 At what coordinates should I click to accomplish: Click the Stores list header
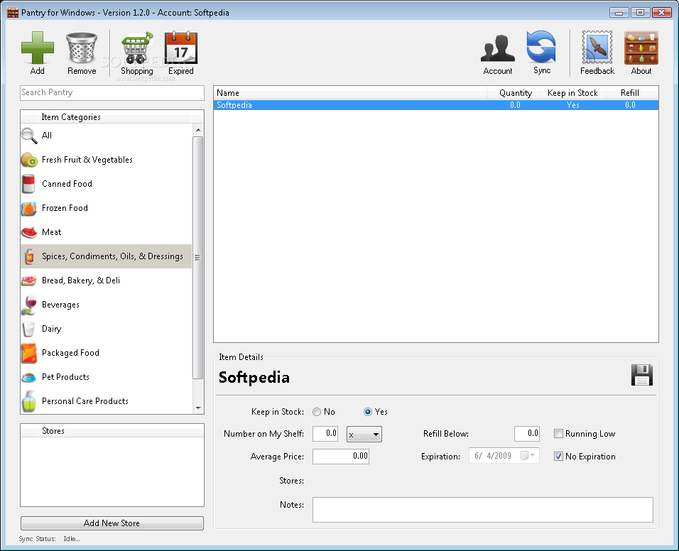112,431
